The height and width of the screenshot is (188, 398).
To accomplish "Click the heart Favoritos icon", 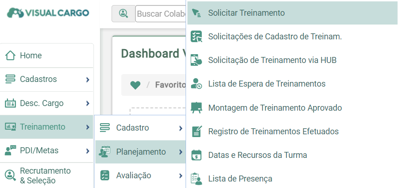I will (135, 85).
